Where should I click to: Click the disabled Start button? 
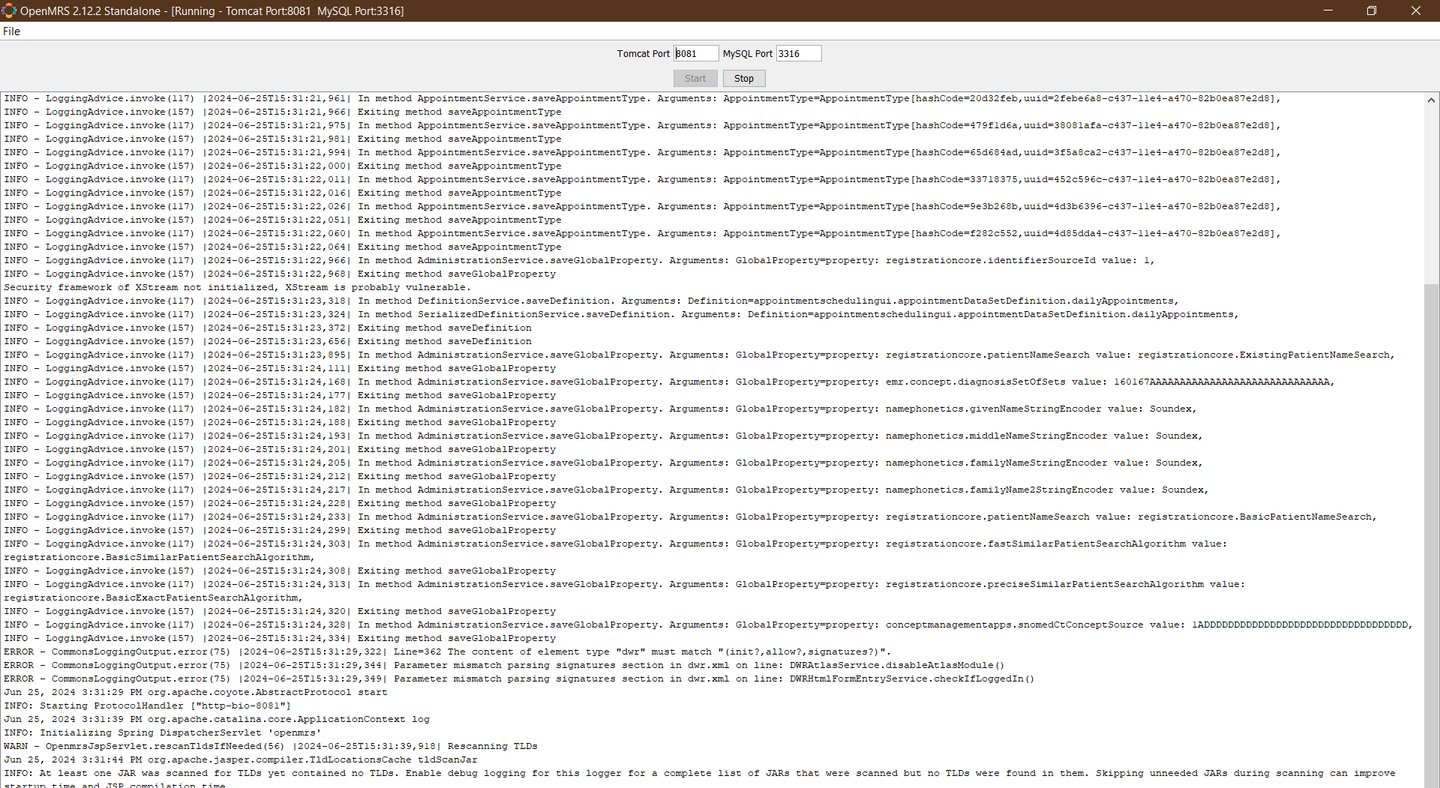point(695,79)
